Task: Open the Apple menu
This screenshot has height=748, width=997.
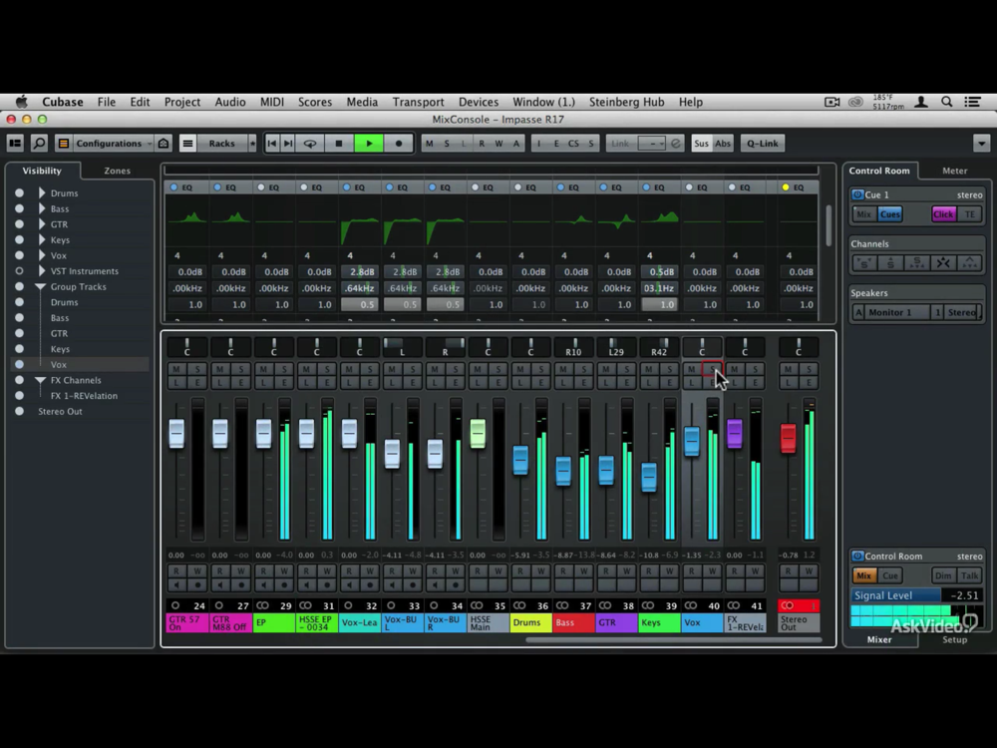Action: (x=22, y=102)
